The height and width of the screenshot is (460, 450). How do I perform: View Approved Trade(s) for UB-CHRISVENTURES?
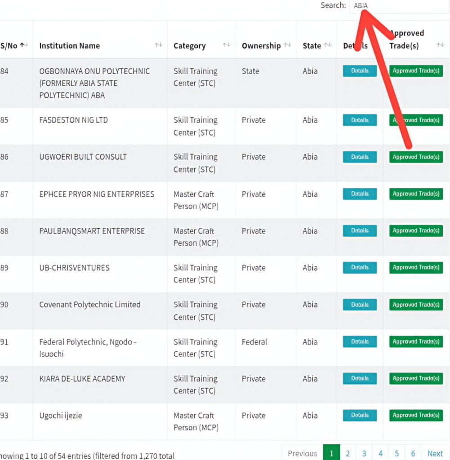tap(416, 268)
